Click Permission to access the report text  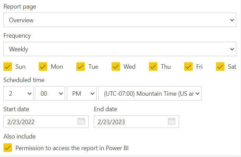[72, 148]
